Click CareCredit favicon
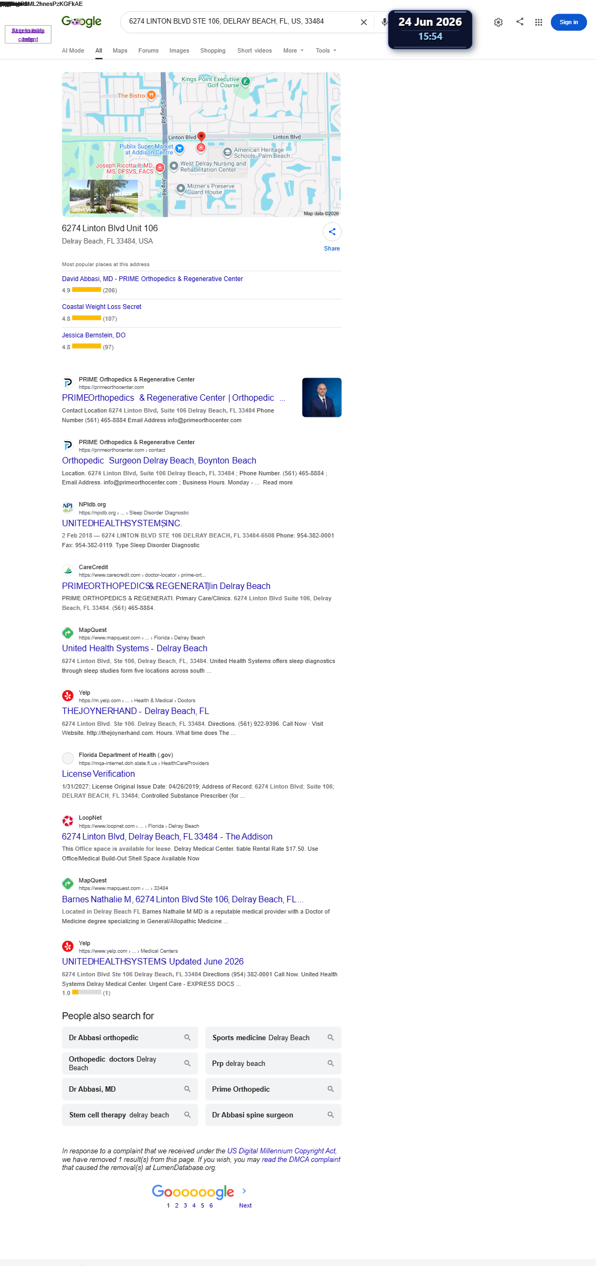Viewport: 603px width, 1266px height. 68,570
